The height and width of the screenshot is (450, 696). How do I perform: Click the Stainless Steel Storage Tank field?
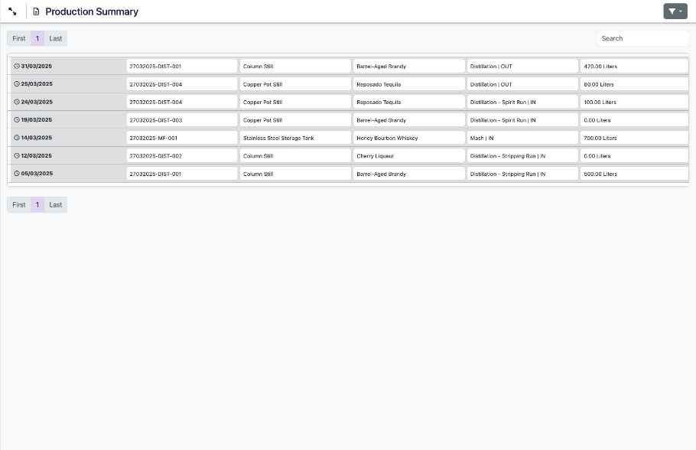[x=295, y=139]
